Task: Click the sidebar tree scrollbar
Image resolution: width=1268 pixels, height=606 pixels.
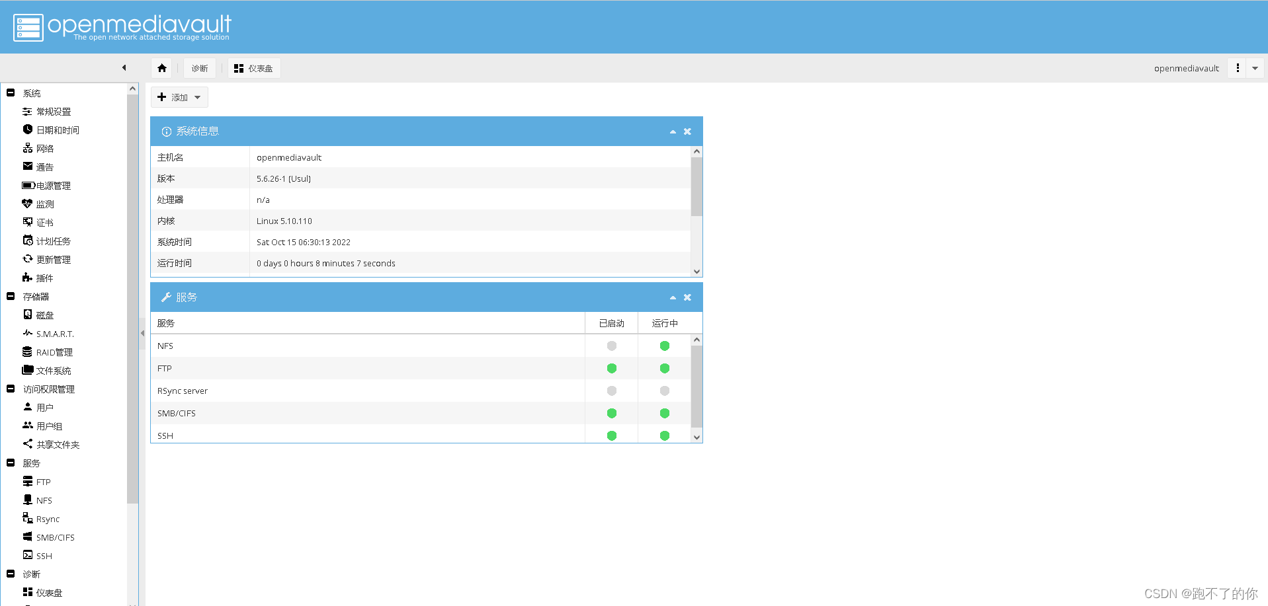Action: 132,299
